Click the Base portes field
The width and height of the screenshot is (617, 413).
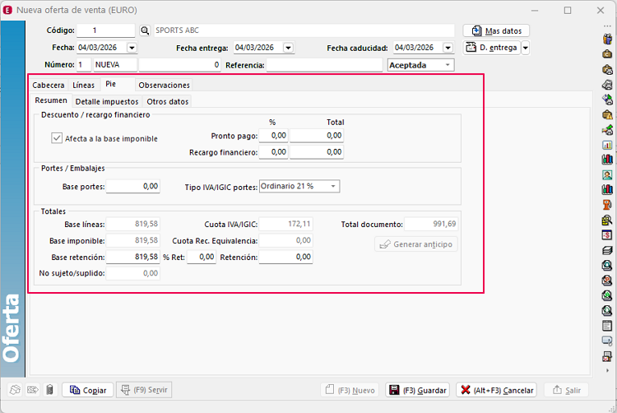pos(133,186)
